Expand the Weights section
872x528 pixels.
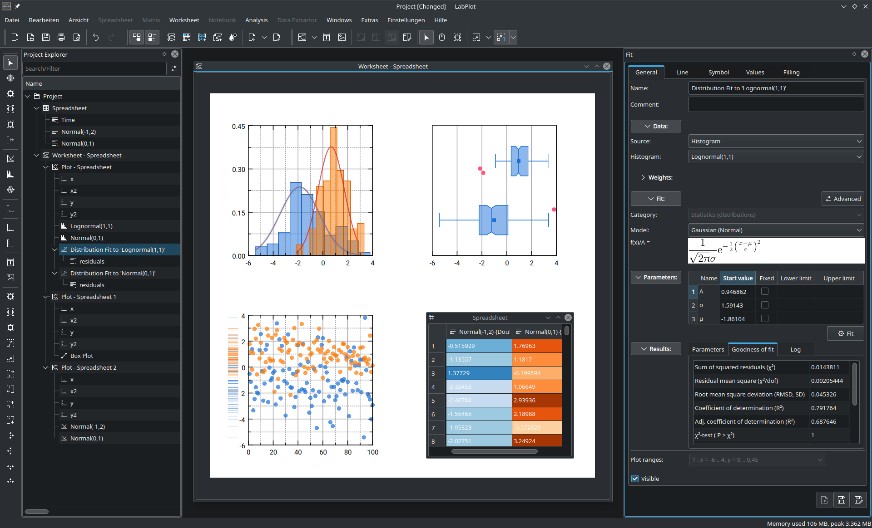pyautogui.click(x=644, y=176)
